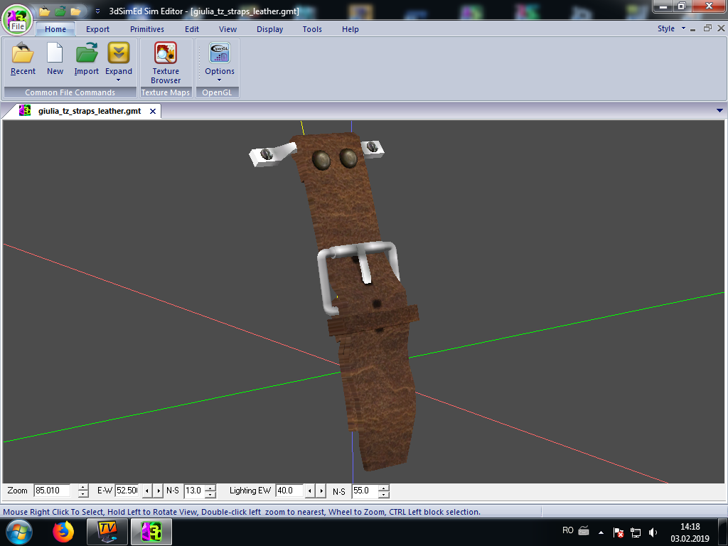728x546 pixels.
Task: Click the Expand yellow chevrons icon
Action: [119, 53]
